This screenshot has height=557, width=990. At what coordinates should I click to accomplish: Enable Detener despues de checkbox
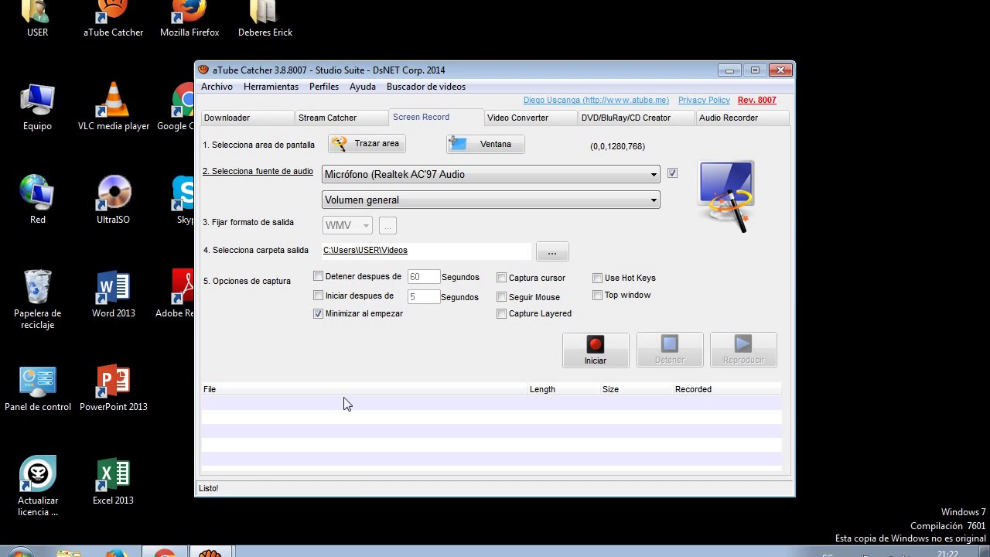pyautogui.click(x=318, y=276)
